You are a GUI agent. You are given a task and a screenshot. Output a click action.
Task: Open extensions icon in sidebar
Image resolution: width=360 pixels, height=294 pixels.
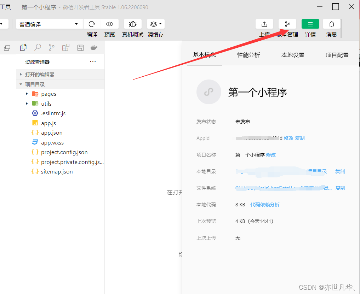pyautogui.click(x=65, y=47)
